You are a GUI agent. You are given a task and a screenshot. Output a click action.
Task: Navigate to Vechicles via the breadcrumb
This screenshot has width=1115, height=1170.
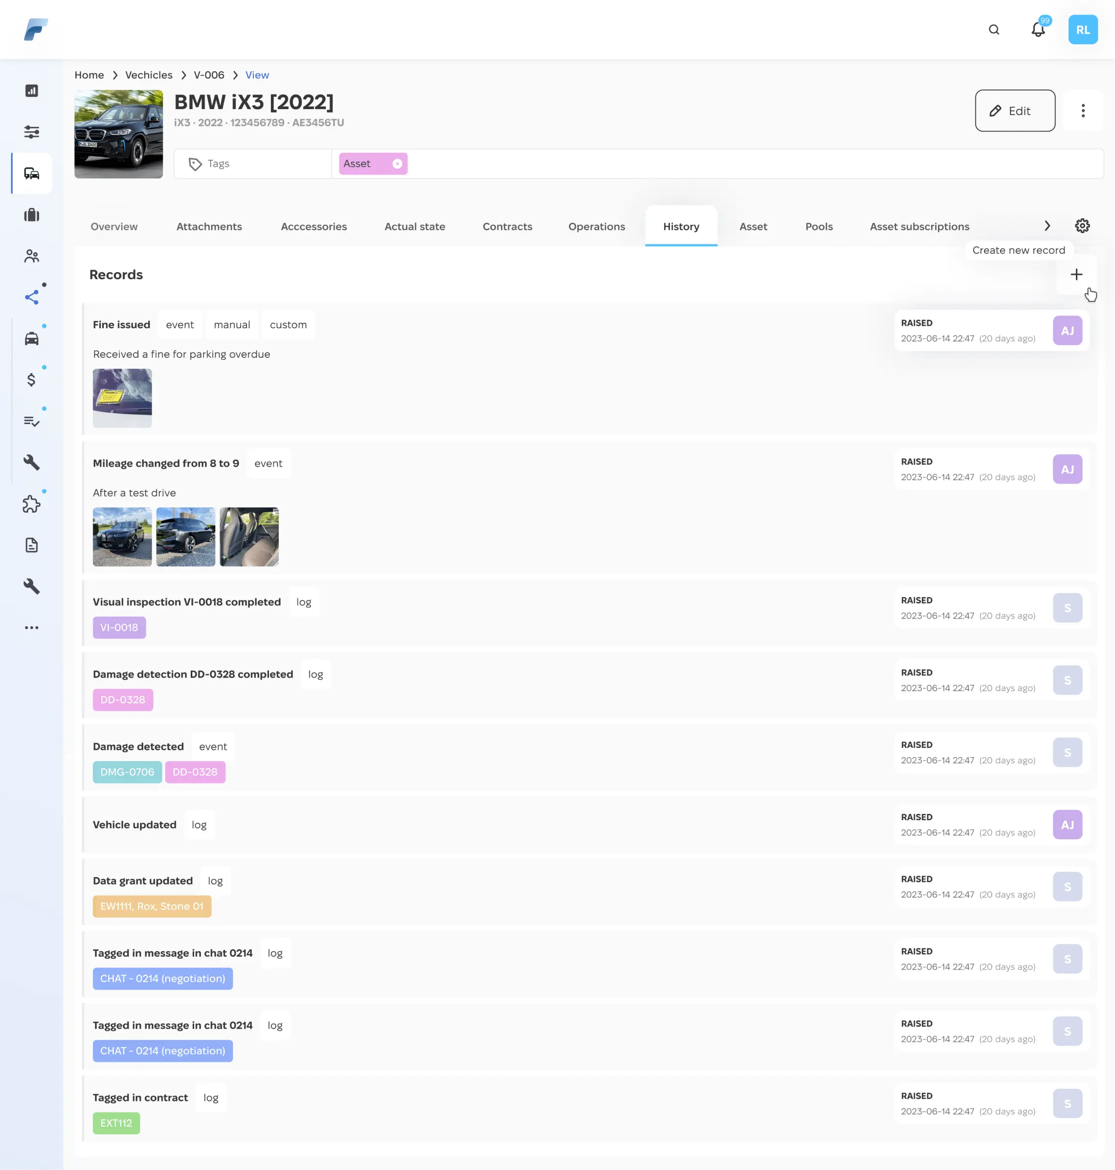point(149,75)
